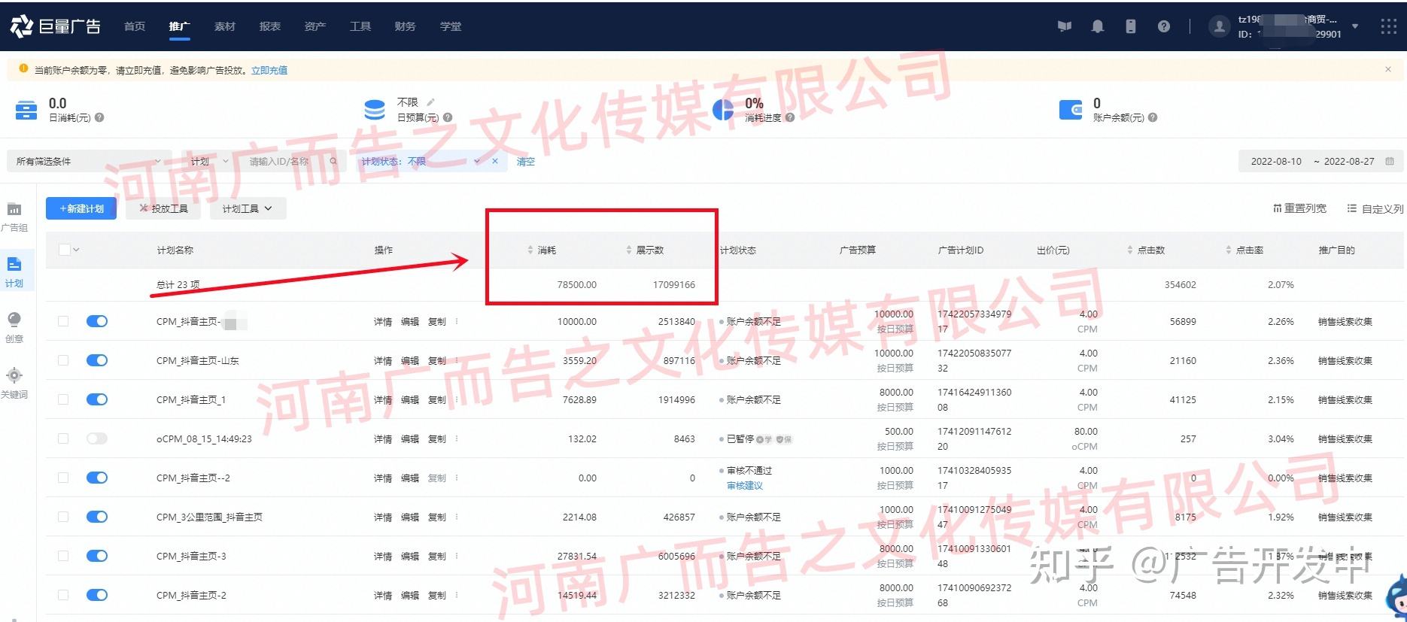Open the video/guide icon in top bar
The image size is (1407, 622).
tap(1064, 26)
